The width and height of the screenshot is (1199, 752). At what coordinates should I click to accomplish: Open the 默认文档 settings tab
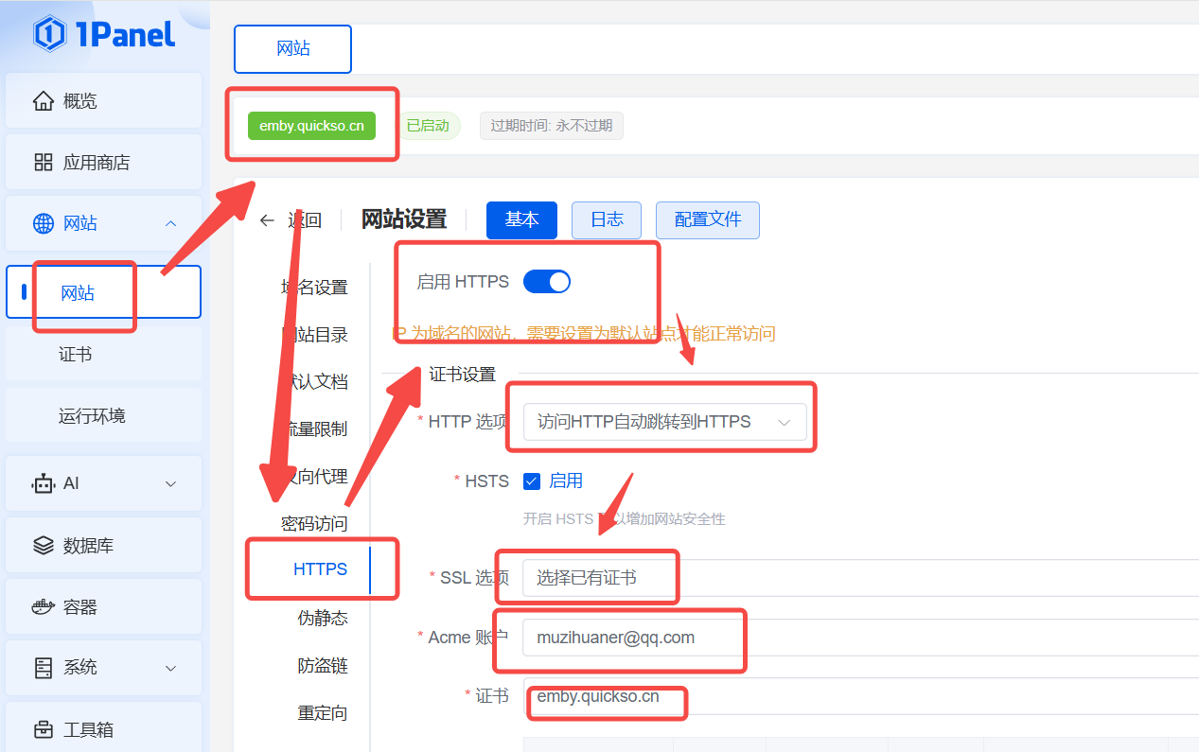pyautogui.click(x=314, y=382)
